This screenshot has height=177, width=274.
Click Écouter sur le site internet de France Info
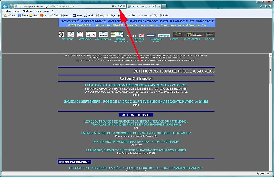coord(136,136)
